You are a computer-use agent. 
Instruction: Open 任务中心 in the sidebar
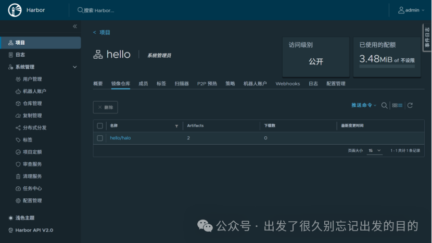[x=32, y=188]
